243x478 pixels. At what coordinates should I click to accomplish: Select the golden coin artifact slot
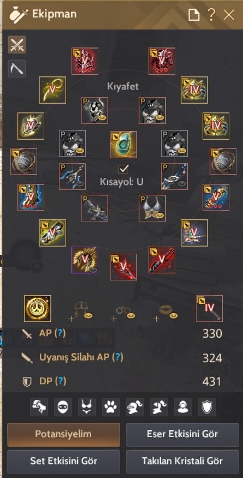[x=38, y=308]
